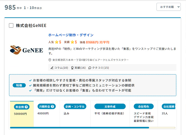This screenshot has width=186, height=135.
Task: Click the map pin address icon
Action: click(50, 60)
